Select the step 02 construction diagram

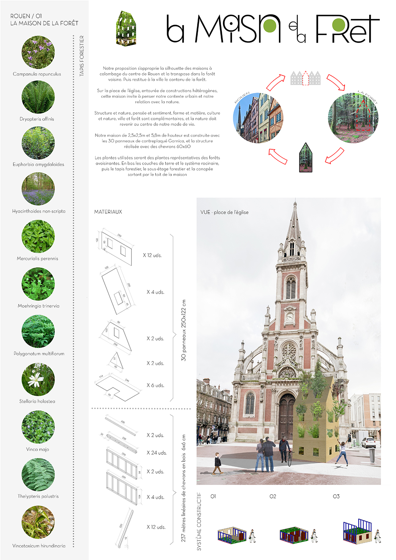(x=299, y=535)
